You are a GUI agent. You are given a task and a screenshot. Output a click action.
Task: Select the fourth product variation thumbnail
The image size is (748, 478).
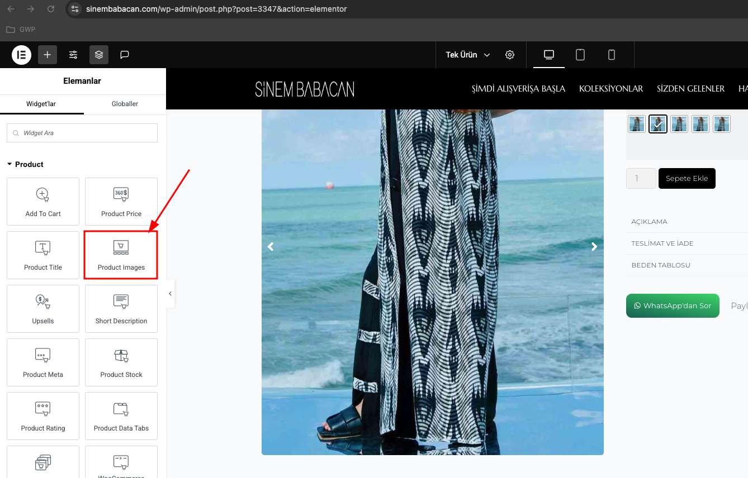700,124
